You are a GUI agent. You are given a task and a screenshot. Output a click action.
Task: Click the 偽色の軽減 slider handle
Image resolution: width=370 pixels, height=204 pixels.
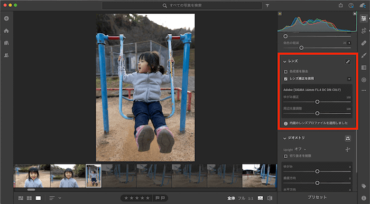tap(301, 48)
